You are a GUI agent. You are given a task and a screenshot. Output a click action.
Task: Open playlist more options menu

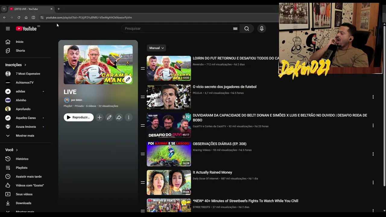(x=128, y=118)
